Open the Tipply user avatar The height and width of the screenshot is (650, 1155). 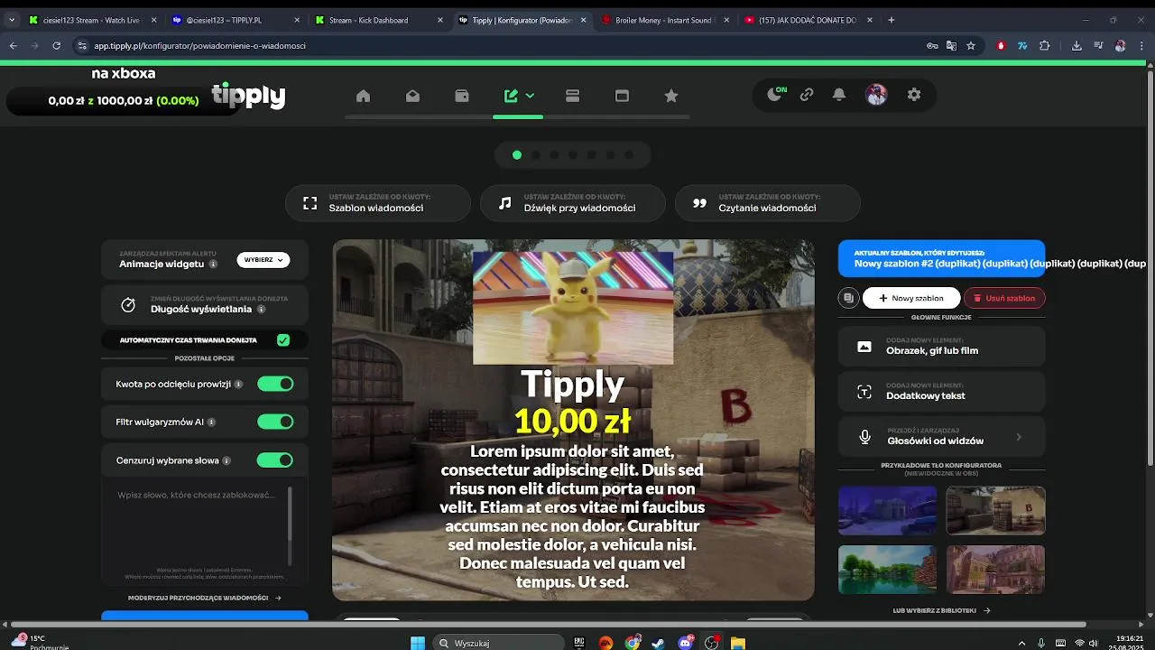[x=876, y=94]
